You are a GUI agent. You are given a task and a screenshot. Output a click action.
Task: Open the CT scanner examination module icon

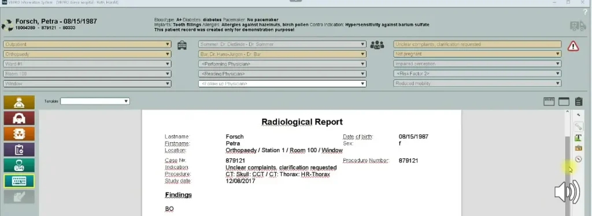point(19,118)
